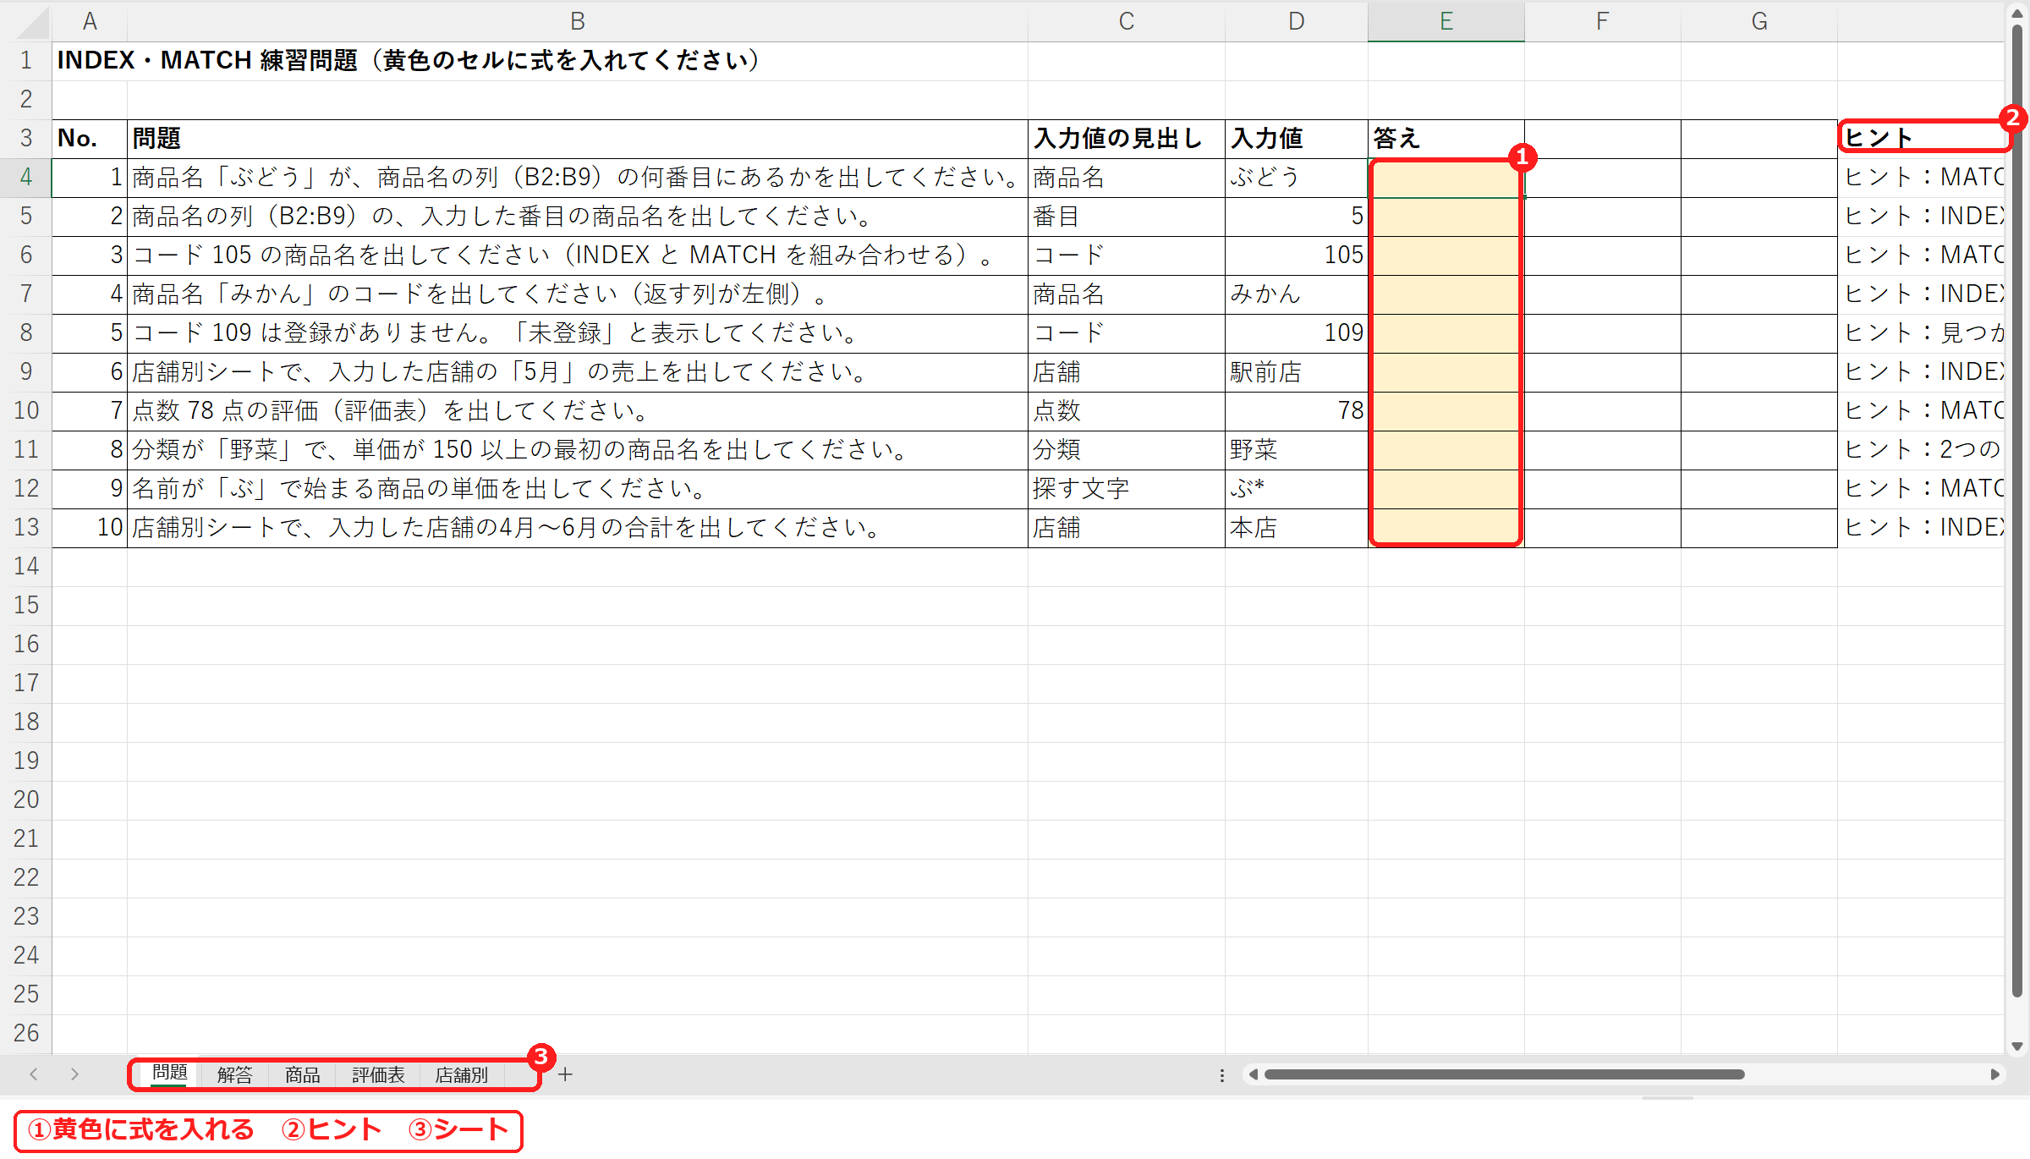Add a new sheet with plus icon
The width and height of the screenshot is (2030, 1159).
[x=565, y=1074]
